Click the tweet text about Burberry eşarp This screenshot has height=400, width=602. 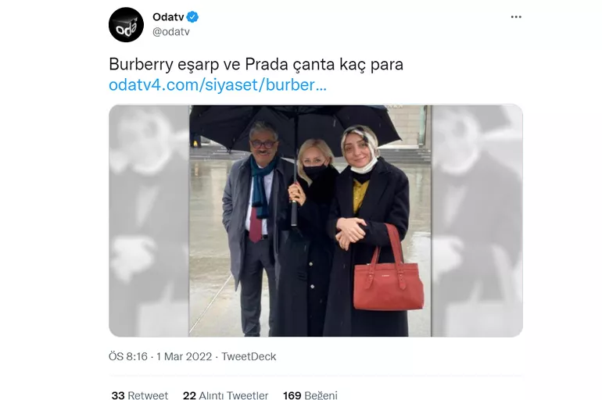[x=256, y=64]
